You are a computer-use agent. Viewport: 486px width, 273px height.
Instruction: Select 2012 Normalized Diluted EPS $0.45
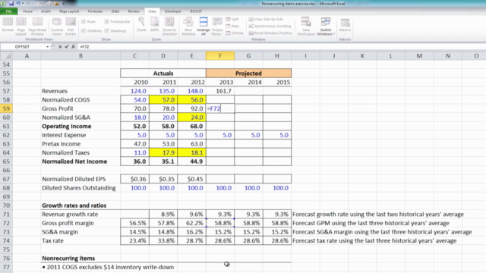coord(191,179)
